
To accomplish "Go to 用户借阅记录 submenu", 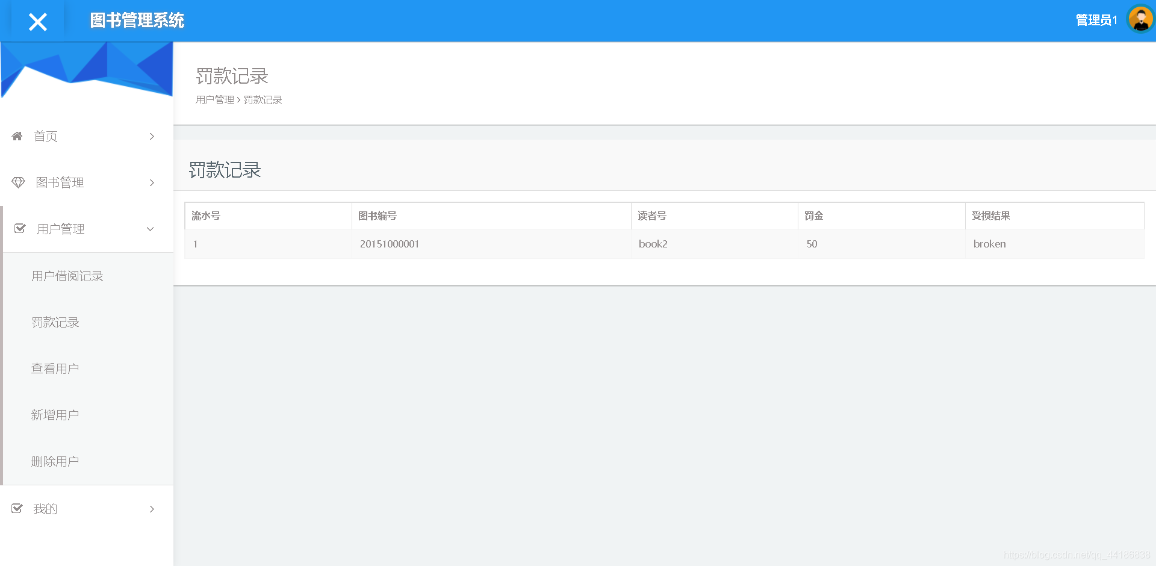I will point(67,276).
